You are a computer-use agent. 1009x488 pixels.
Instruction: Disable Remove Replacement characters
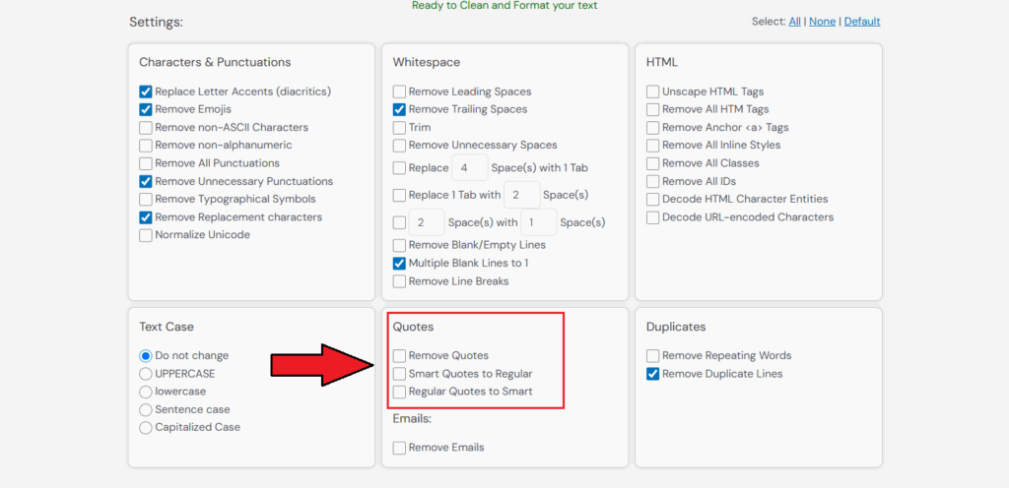coord(146,217)
